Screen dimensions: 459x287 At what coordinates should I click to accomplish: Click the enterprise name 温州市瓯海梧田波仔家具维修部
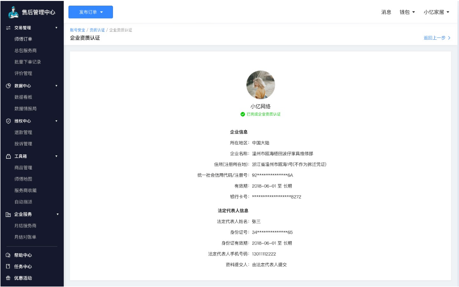[x=283, y=154]
